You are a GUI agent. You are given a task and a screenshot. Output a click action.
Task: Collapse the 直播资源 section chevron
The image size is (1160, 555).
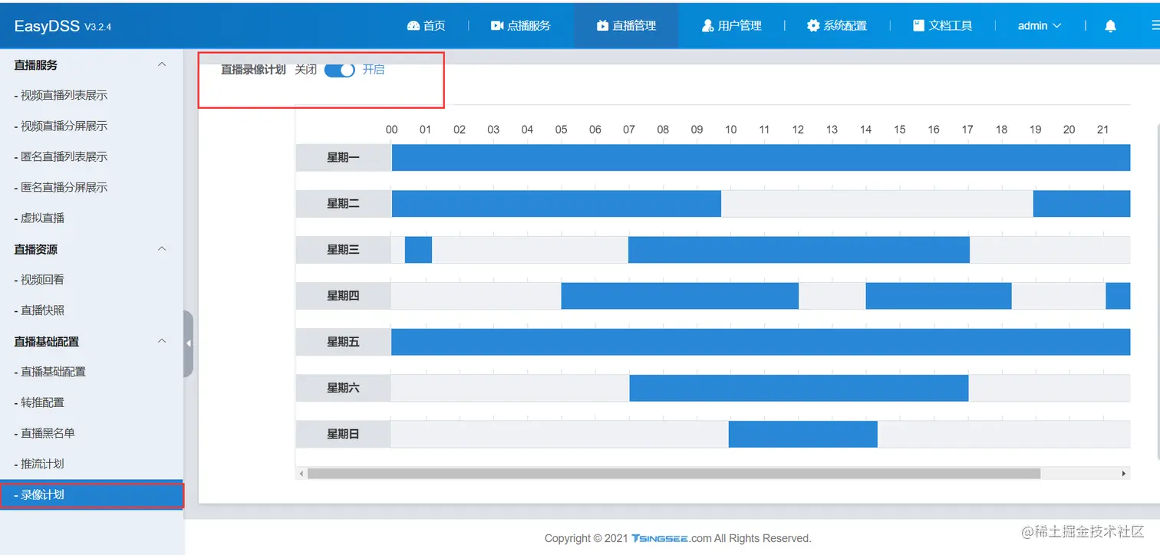pyautogui.click(x=162, y=248)
